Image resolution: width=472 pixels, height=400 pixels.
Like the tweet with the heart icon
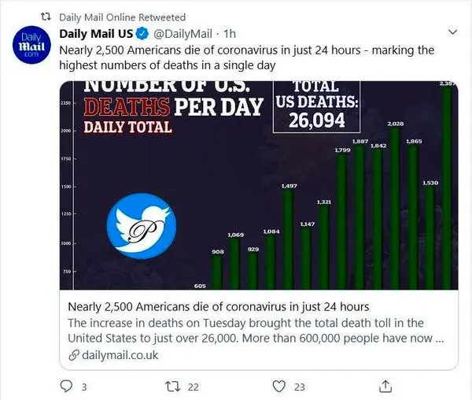[278, 386]
